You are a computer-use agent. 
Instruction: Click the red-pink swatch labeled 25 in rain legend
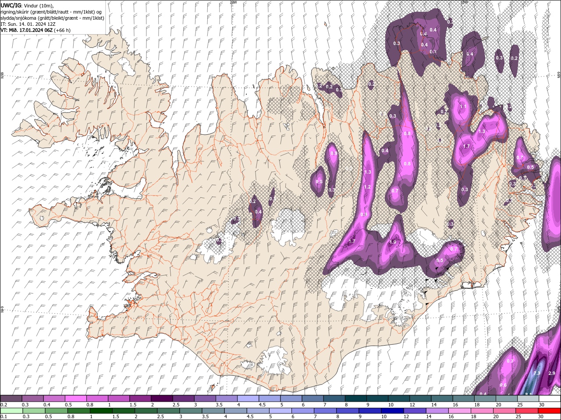[526, 411]
